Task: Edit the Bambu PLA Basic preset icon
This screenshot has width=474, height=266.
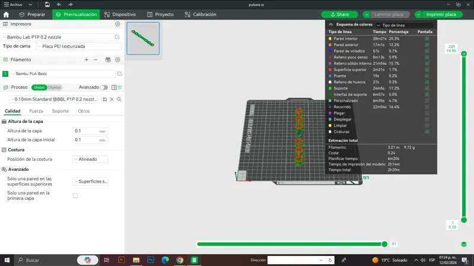Action: (x=120, y=73)
